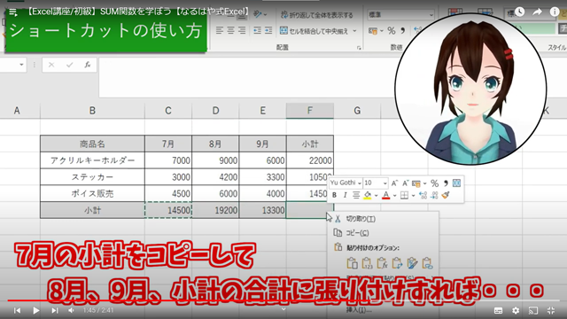Mute the video volume icon

point(71,310)
